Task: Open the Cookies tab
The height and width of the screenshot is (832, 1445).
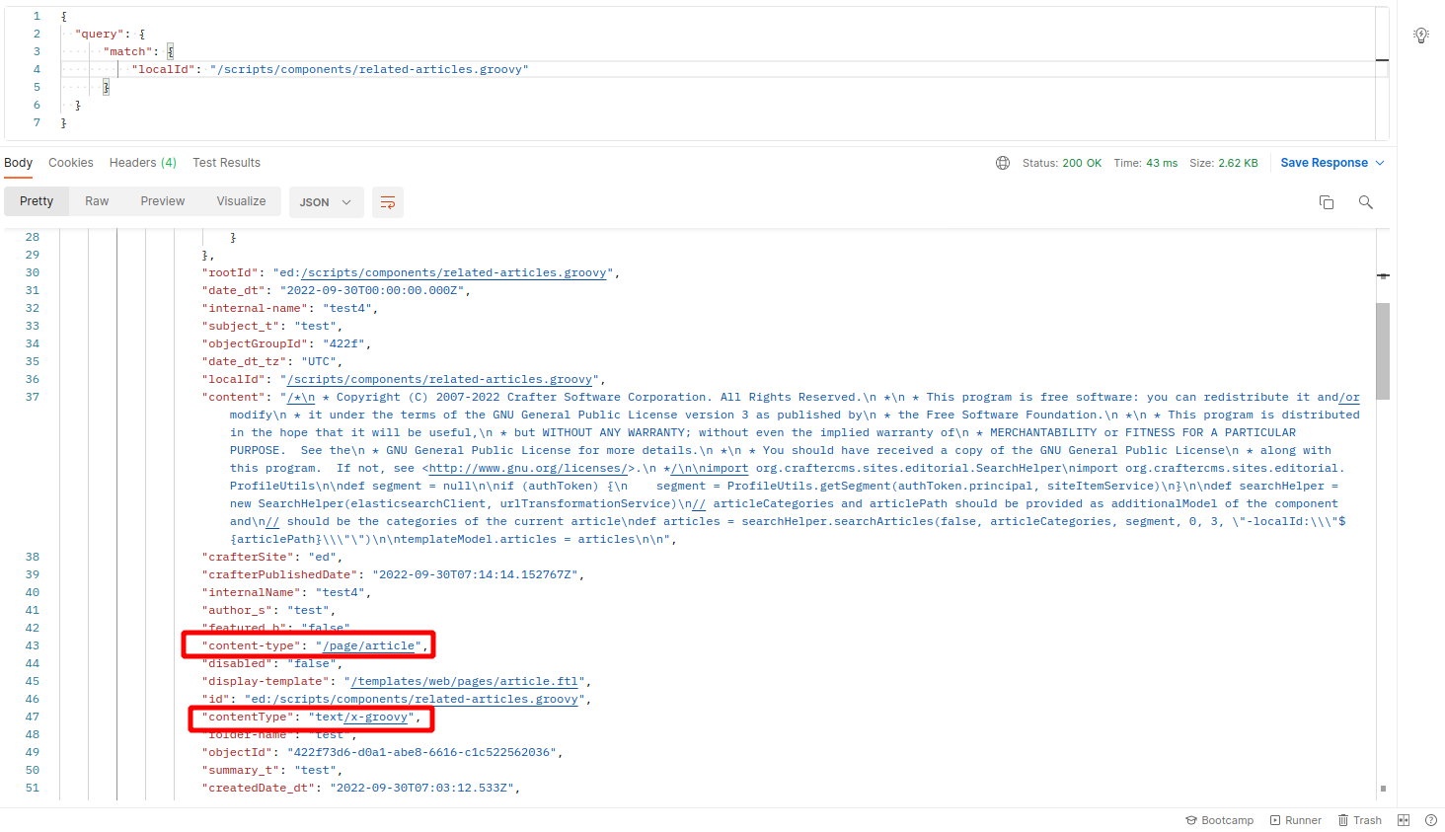Action: click(x=70, y=162)
